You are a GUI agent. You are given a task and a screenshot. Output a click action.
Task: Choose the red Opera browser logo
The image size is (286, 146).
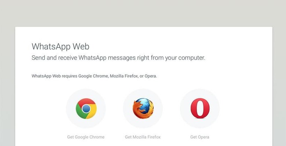[x=200, y=108]
